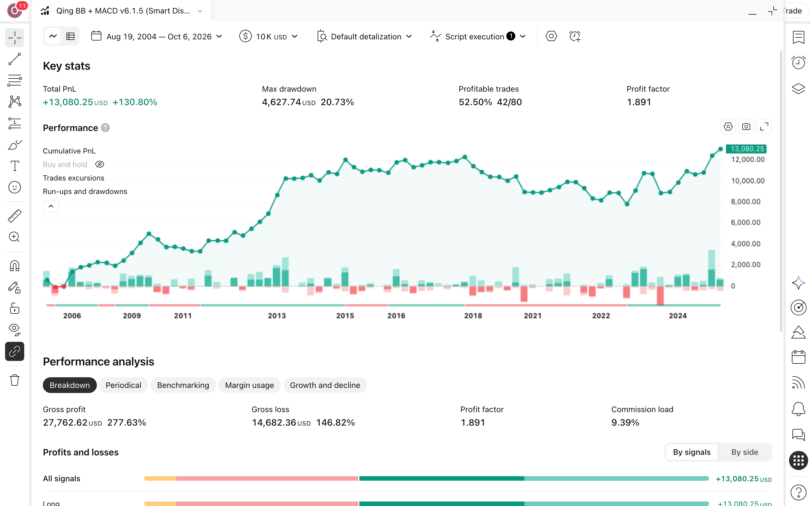
Task: Select the crosshair cursor tool
Action: (15, 37)
